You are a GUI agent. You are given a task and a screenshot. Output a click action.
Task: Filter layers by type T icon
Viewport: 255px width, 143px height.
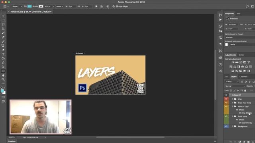pyautogui.click(x=250, y=82)
